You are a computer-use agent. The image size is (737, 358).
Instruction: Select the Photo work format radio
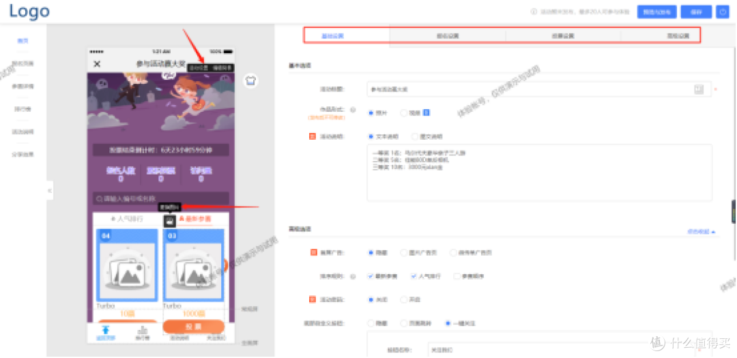click(x=371, y=113)
